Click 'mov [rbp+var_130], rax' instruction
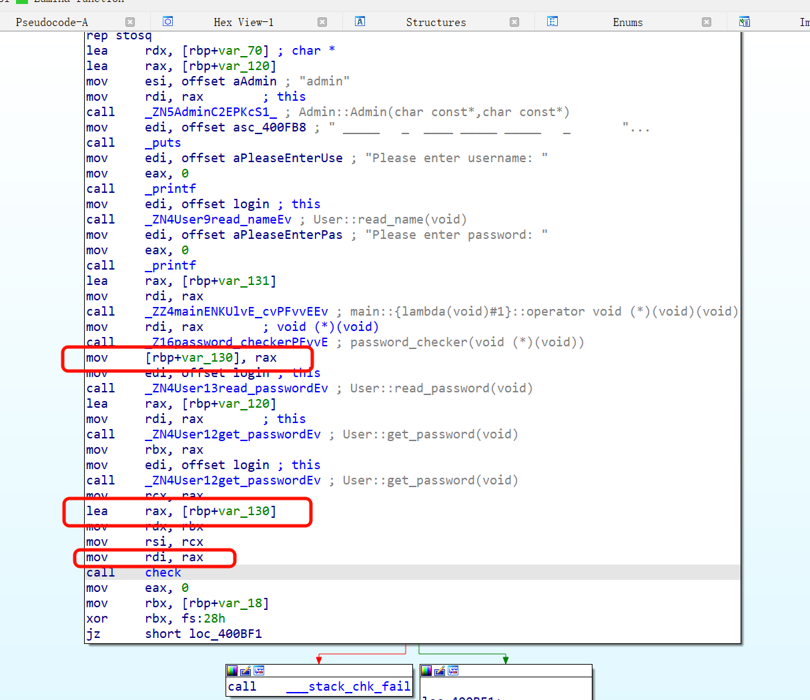This screenshot has width=810, height=700. pos(181,357)
